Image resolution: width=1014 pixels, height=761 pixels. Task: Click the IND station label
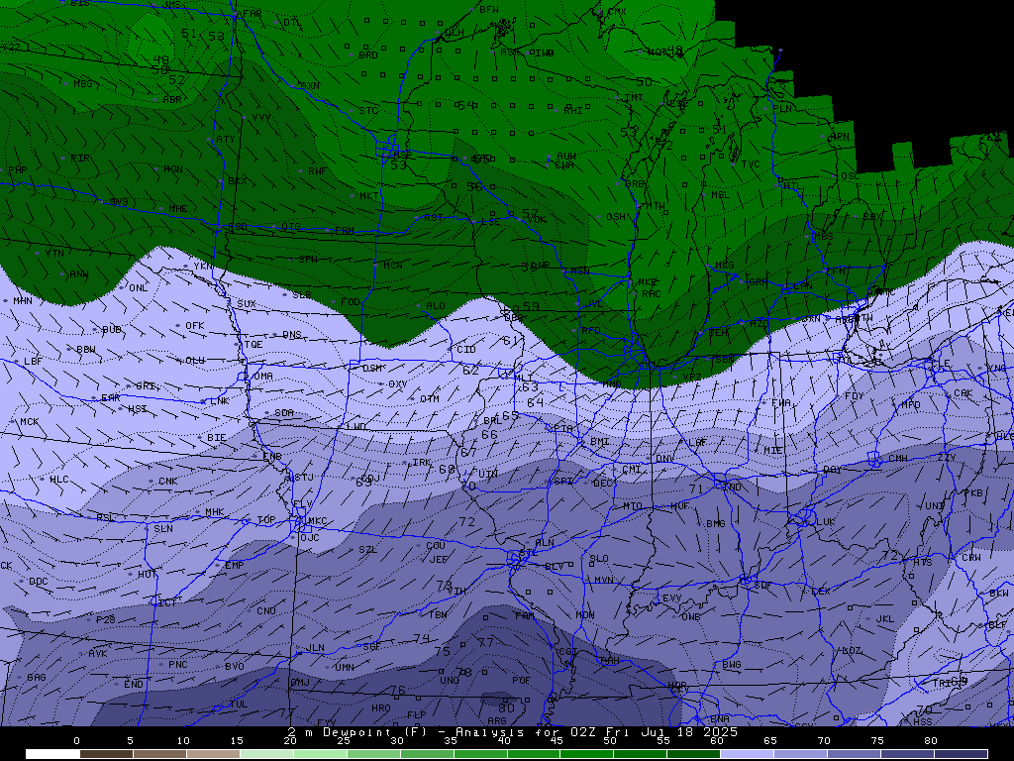(x=733, y=488)
